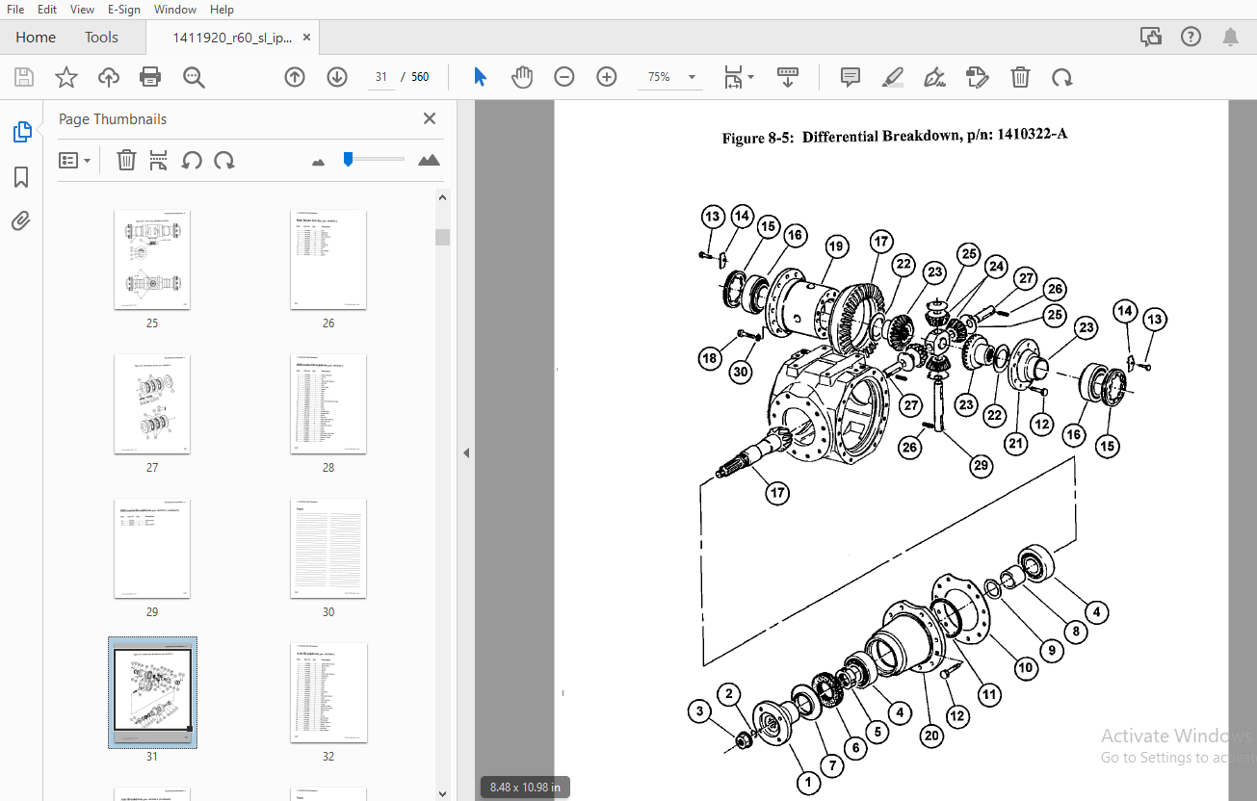Reduce thumbnail size small mountain icon
This screenshot has height=801, width=1257.
click(x=319, y=162)
